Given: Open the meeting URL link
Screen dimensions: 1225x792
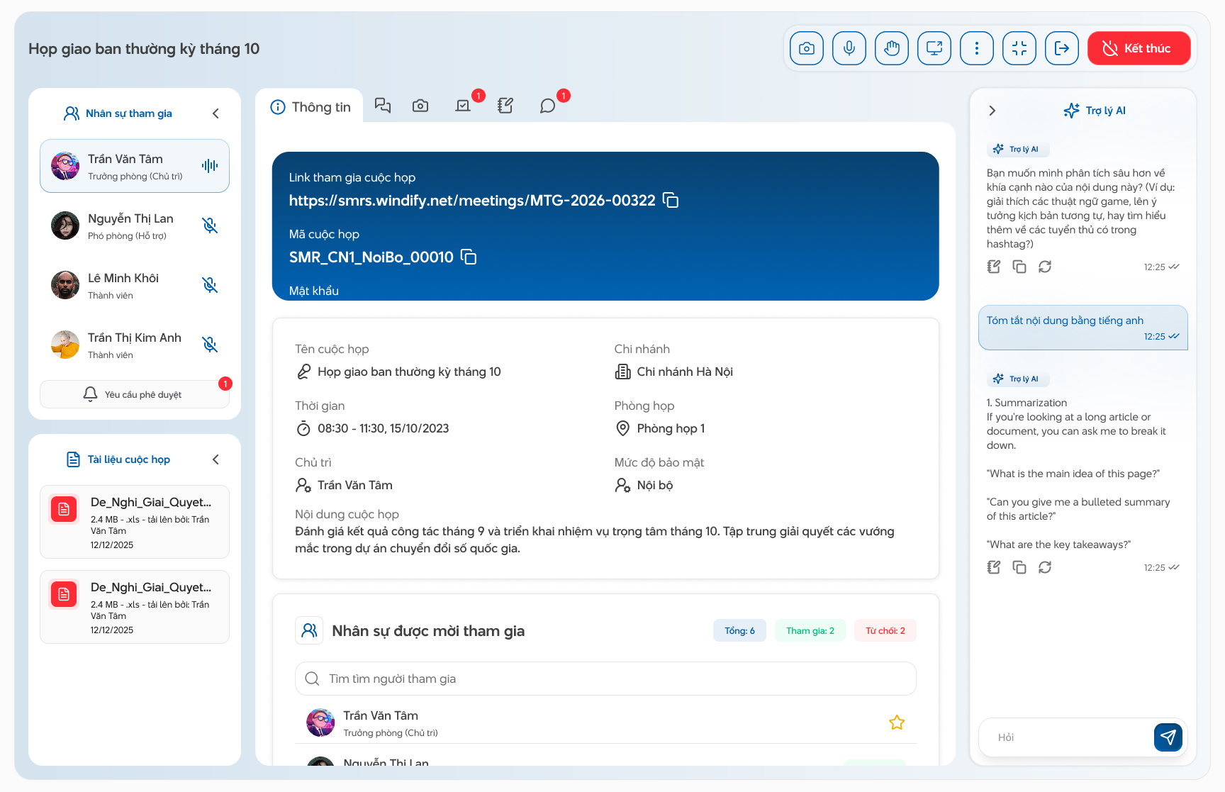Looking at the screenshot, I should point(472,201).
